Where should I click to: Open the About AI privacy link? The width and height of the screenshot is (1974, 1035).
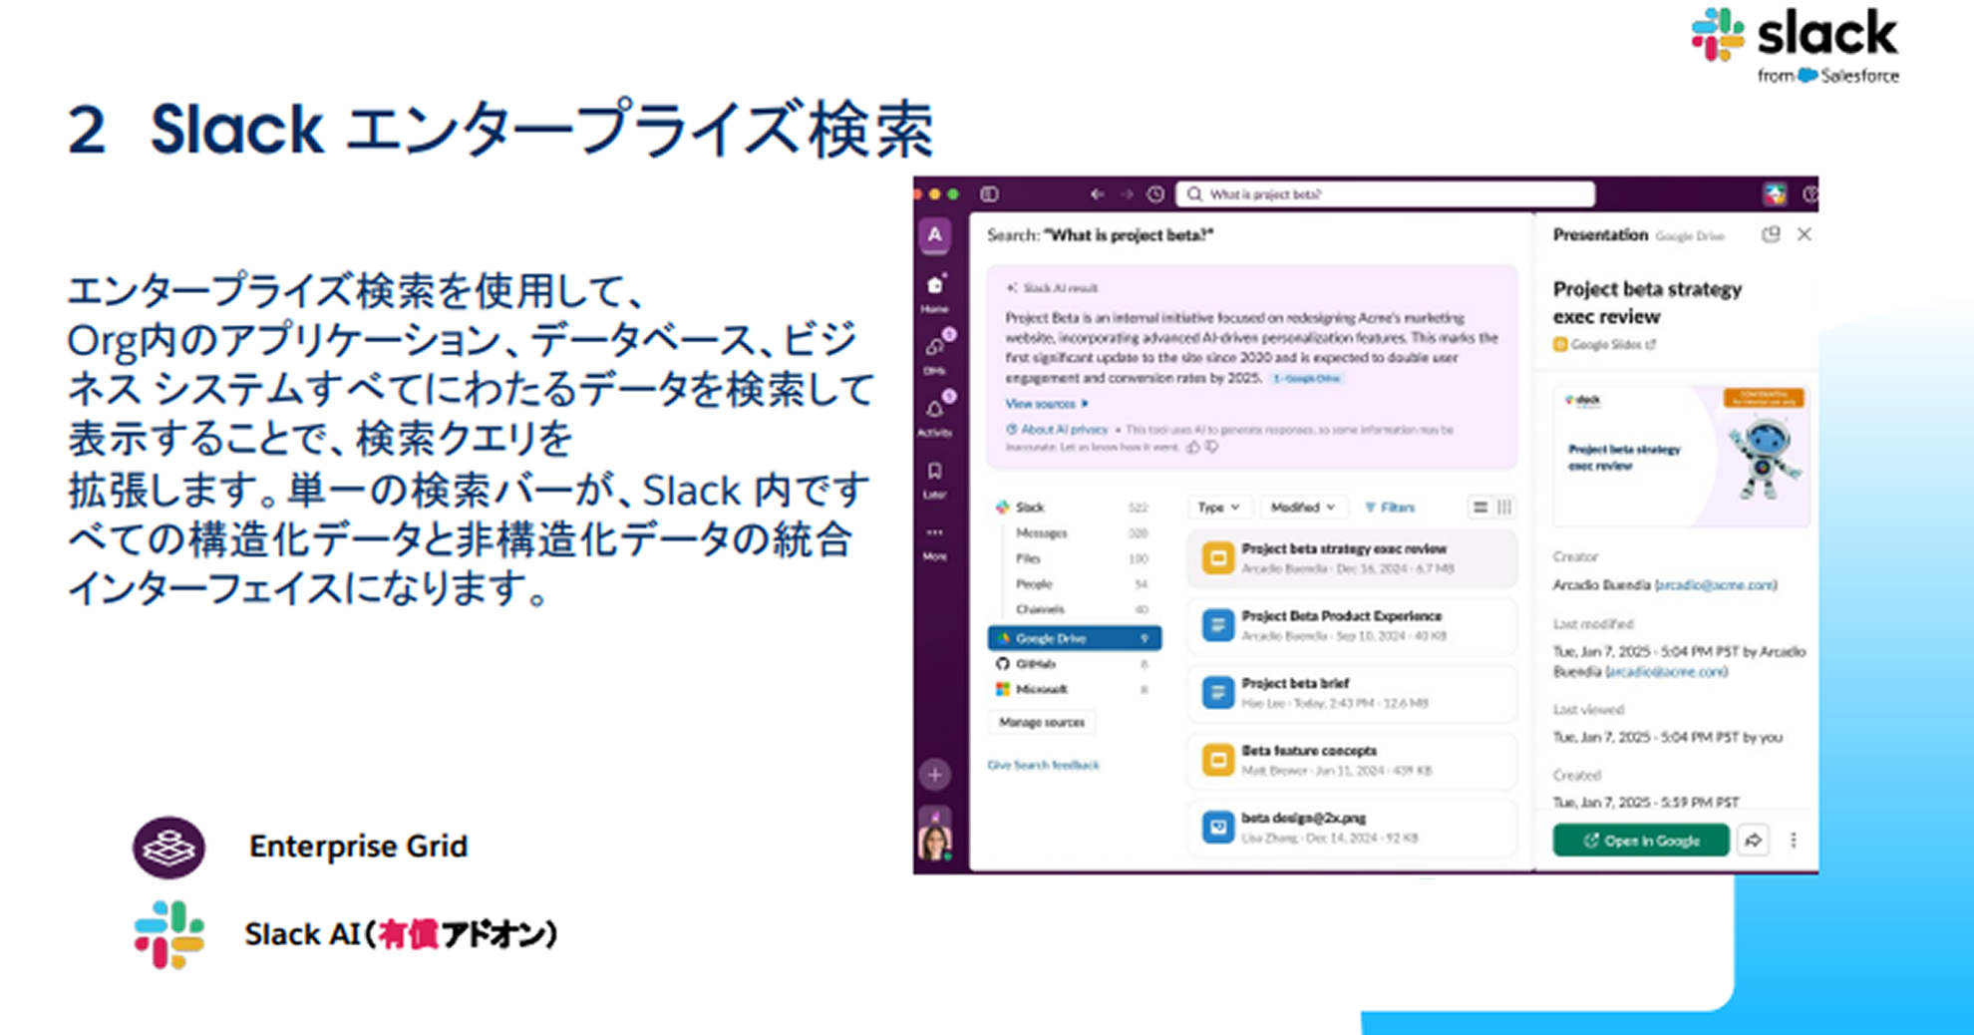[1058, 429]
